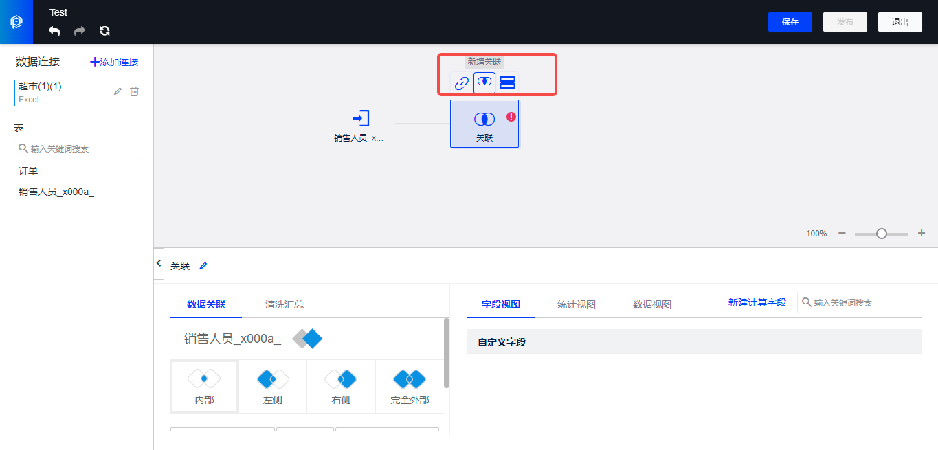Click 添加连接 to add a connection
Screen dimensions: 938x450
(x=114, y=62)
